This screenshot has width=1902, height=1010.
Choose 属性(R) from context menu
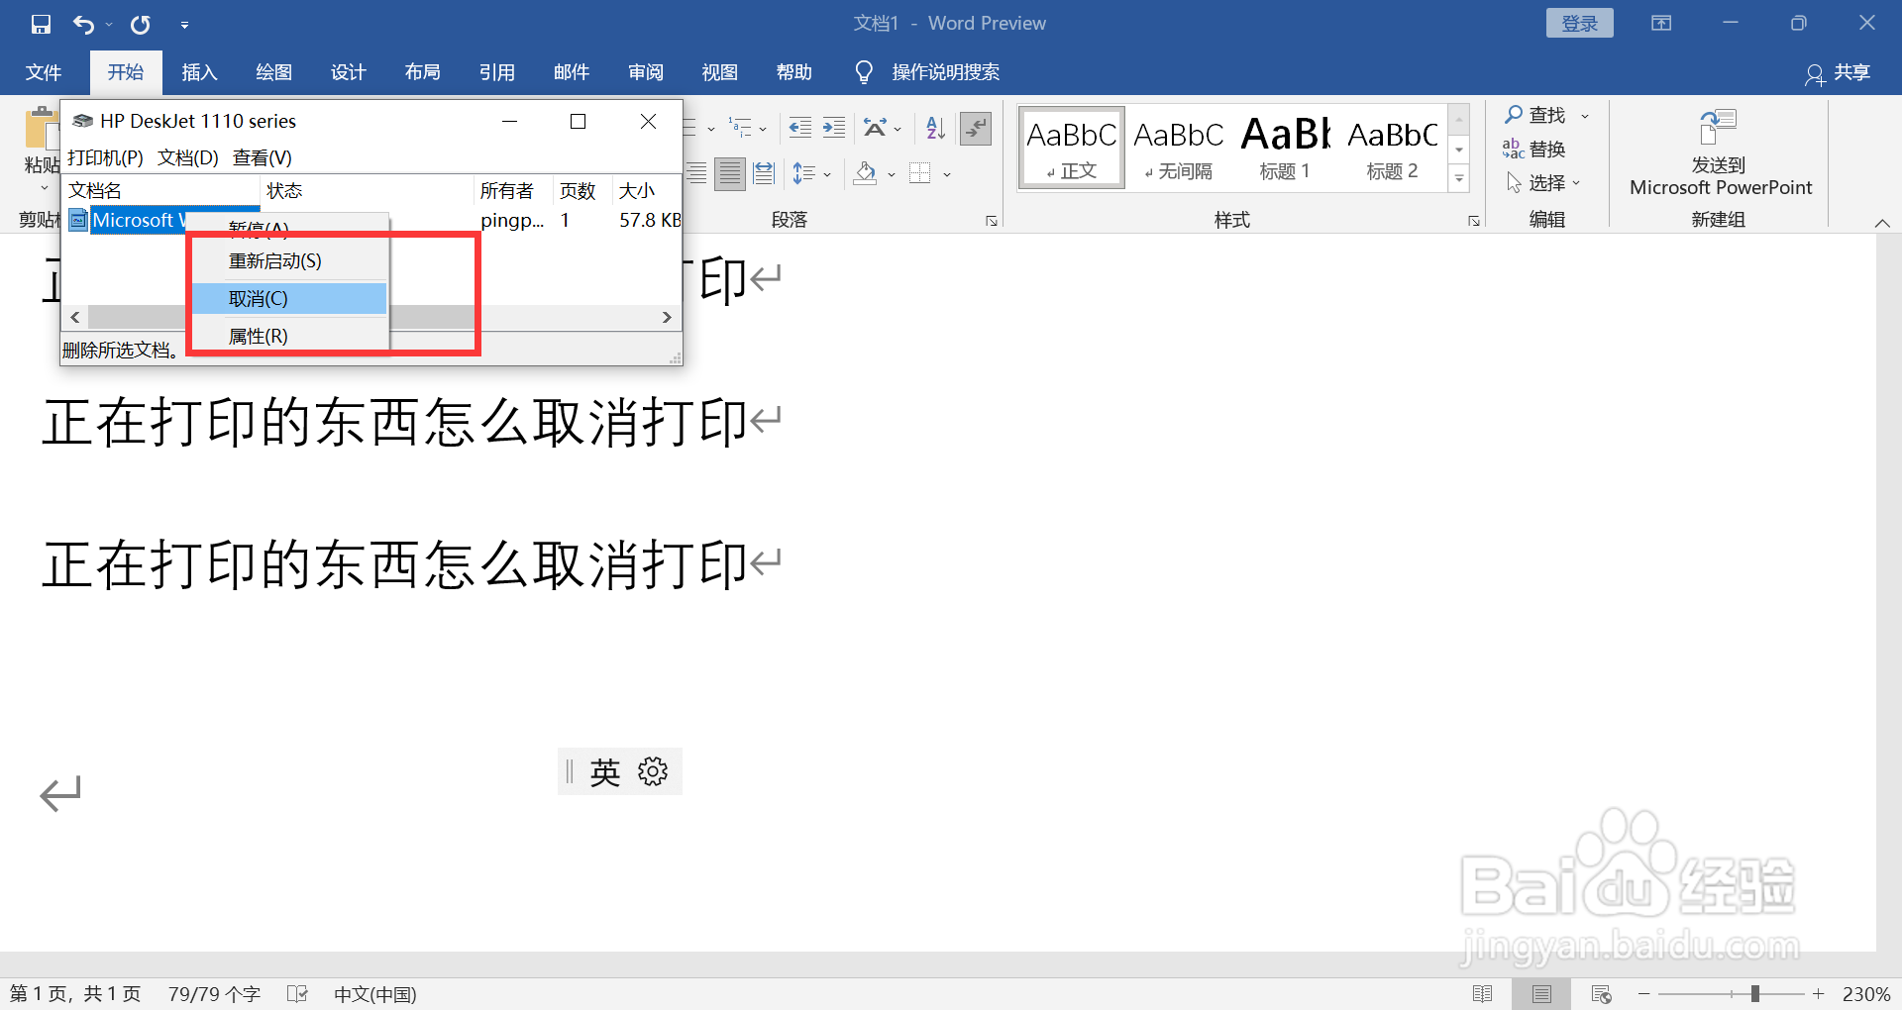(x=288, y=337)
